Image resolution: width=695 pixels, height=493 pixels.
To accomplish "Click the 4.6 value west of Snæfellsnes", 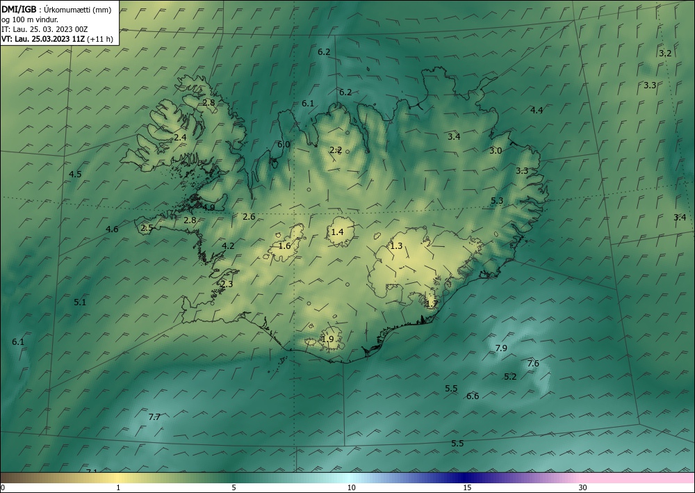I will 112,229.
